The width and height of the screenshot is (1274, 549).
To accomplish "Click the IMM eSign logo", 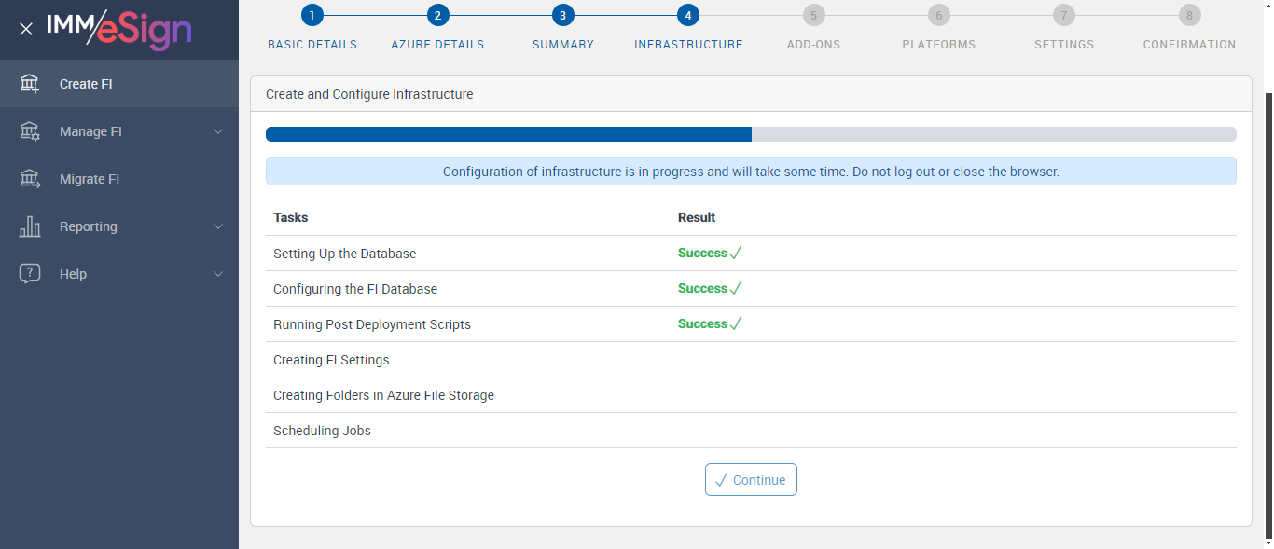I will click(x=119, y=29).
